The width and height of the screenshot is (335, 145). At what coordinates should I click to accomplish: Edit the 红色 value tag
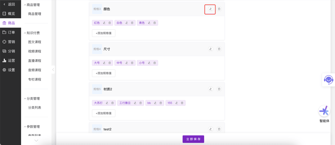[104, 23]
